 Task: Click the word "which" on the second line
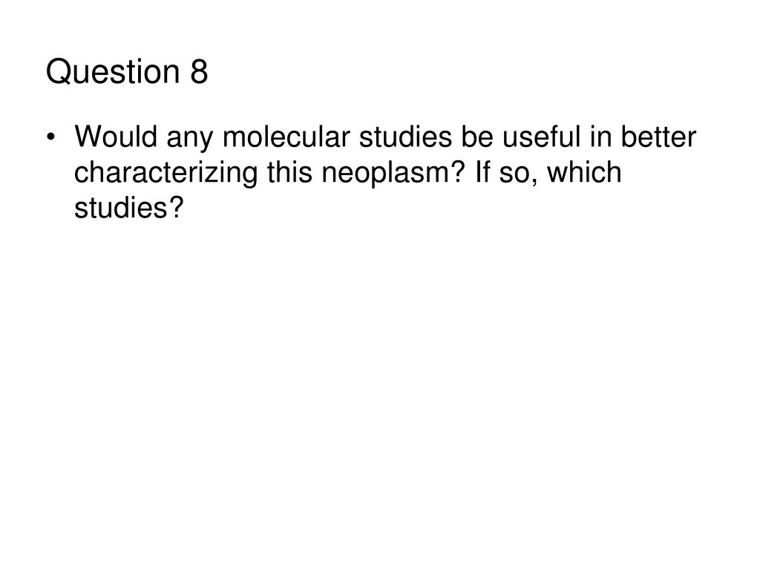click(584, 172)
